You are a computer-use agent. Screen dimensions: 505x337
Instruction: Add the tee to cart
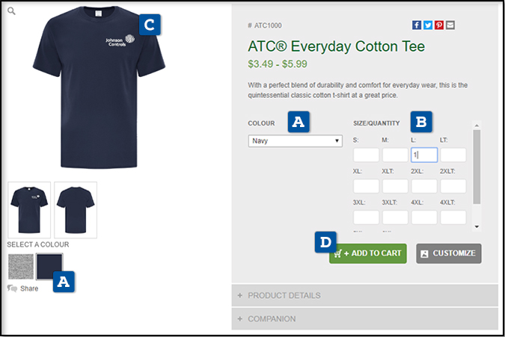point(368,253)
